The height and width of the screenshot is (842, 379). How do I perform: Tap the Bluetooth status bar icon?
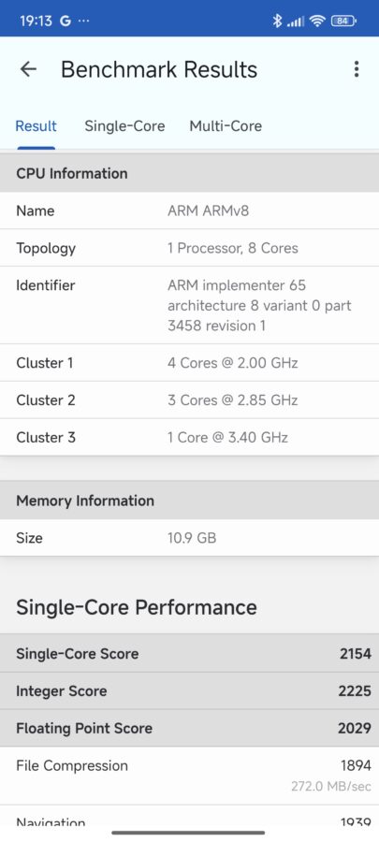(277, 21)
